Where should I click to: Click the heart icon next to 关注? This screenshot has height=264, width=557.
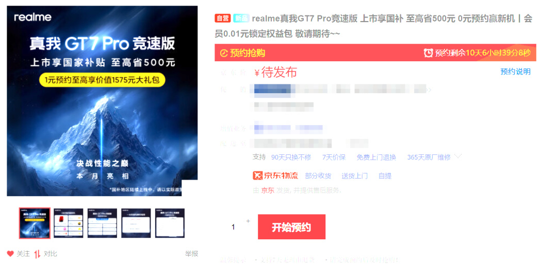click(x=10, y=254)
